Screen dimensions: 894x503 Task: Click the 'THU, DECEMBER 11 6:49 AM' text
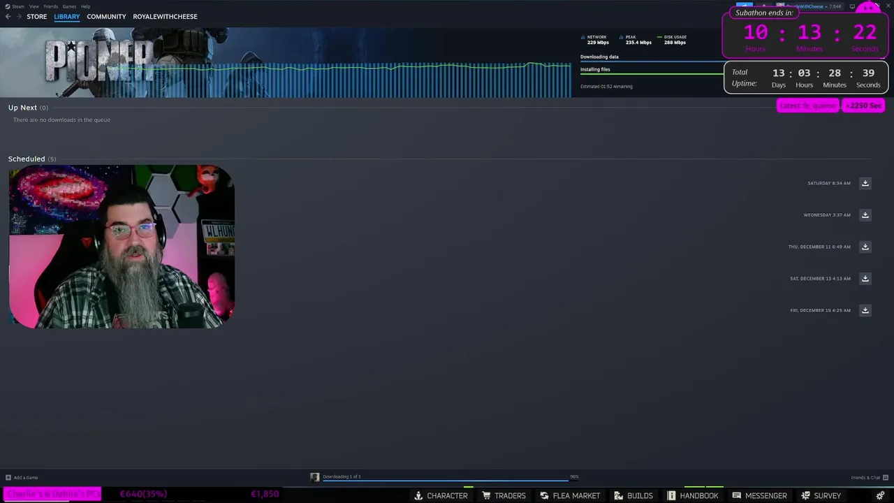click(x=819, y=247)
